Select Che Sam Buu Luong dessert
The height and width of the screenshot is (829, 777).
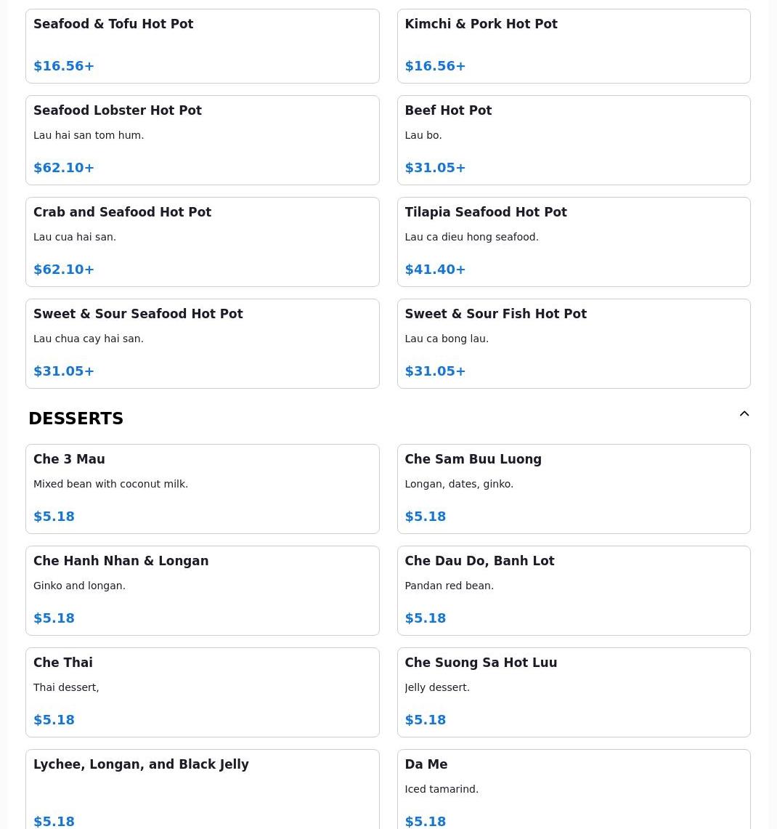(x=574, y=489)
